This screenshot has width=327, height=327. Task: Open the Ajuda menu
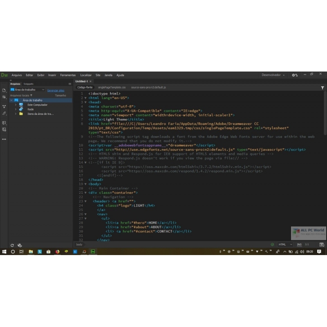[x=120, y=75]
